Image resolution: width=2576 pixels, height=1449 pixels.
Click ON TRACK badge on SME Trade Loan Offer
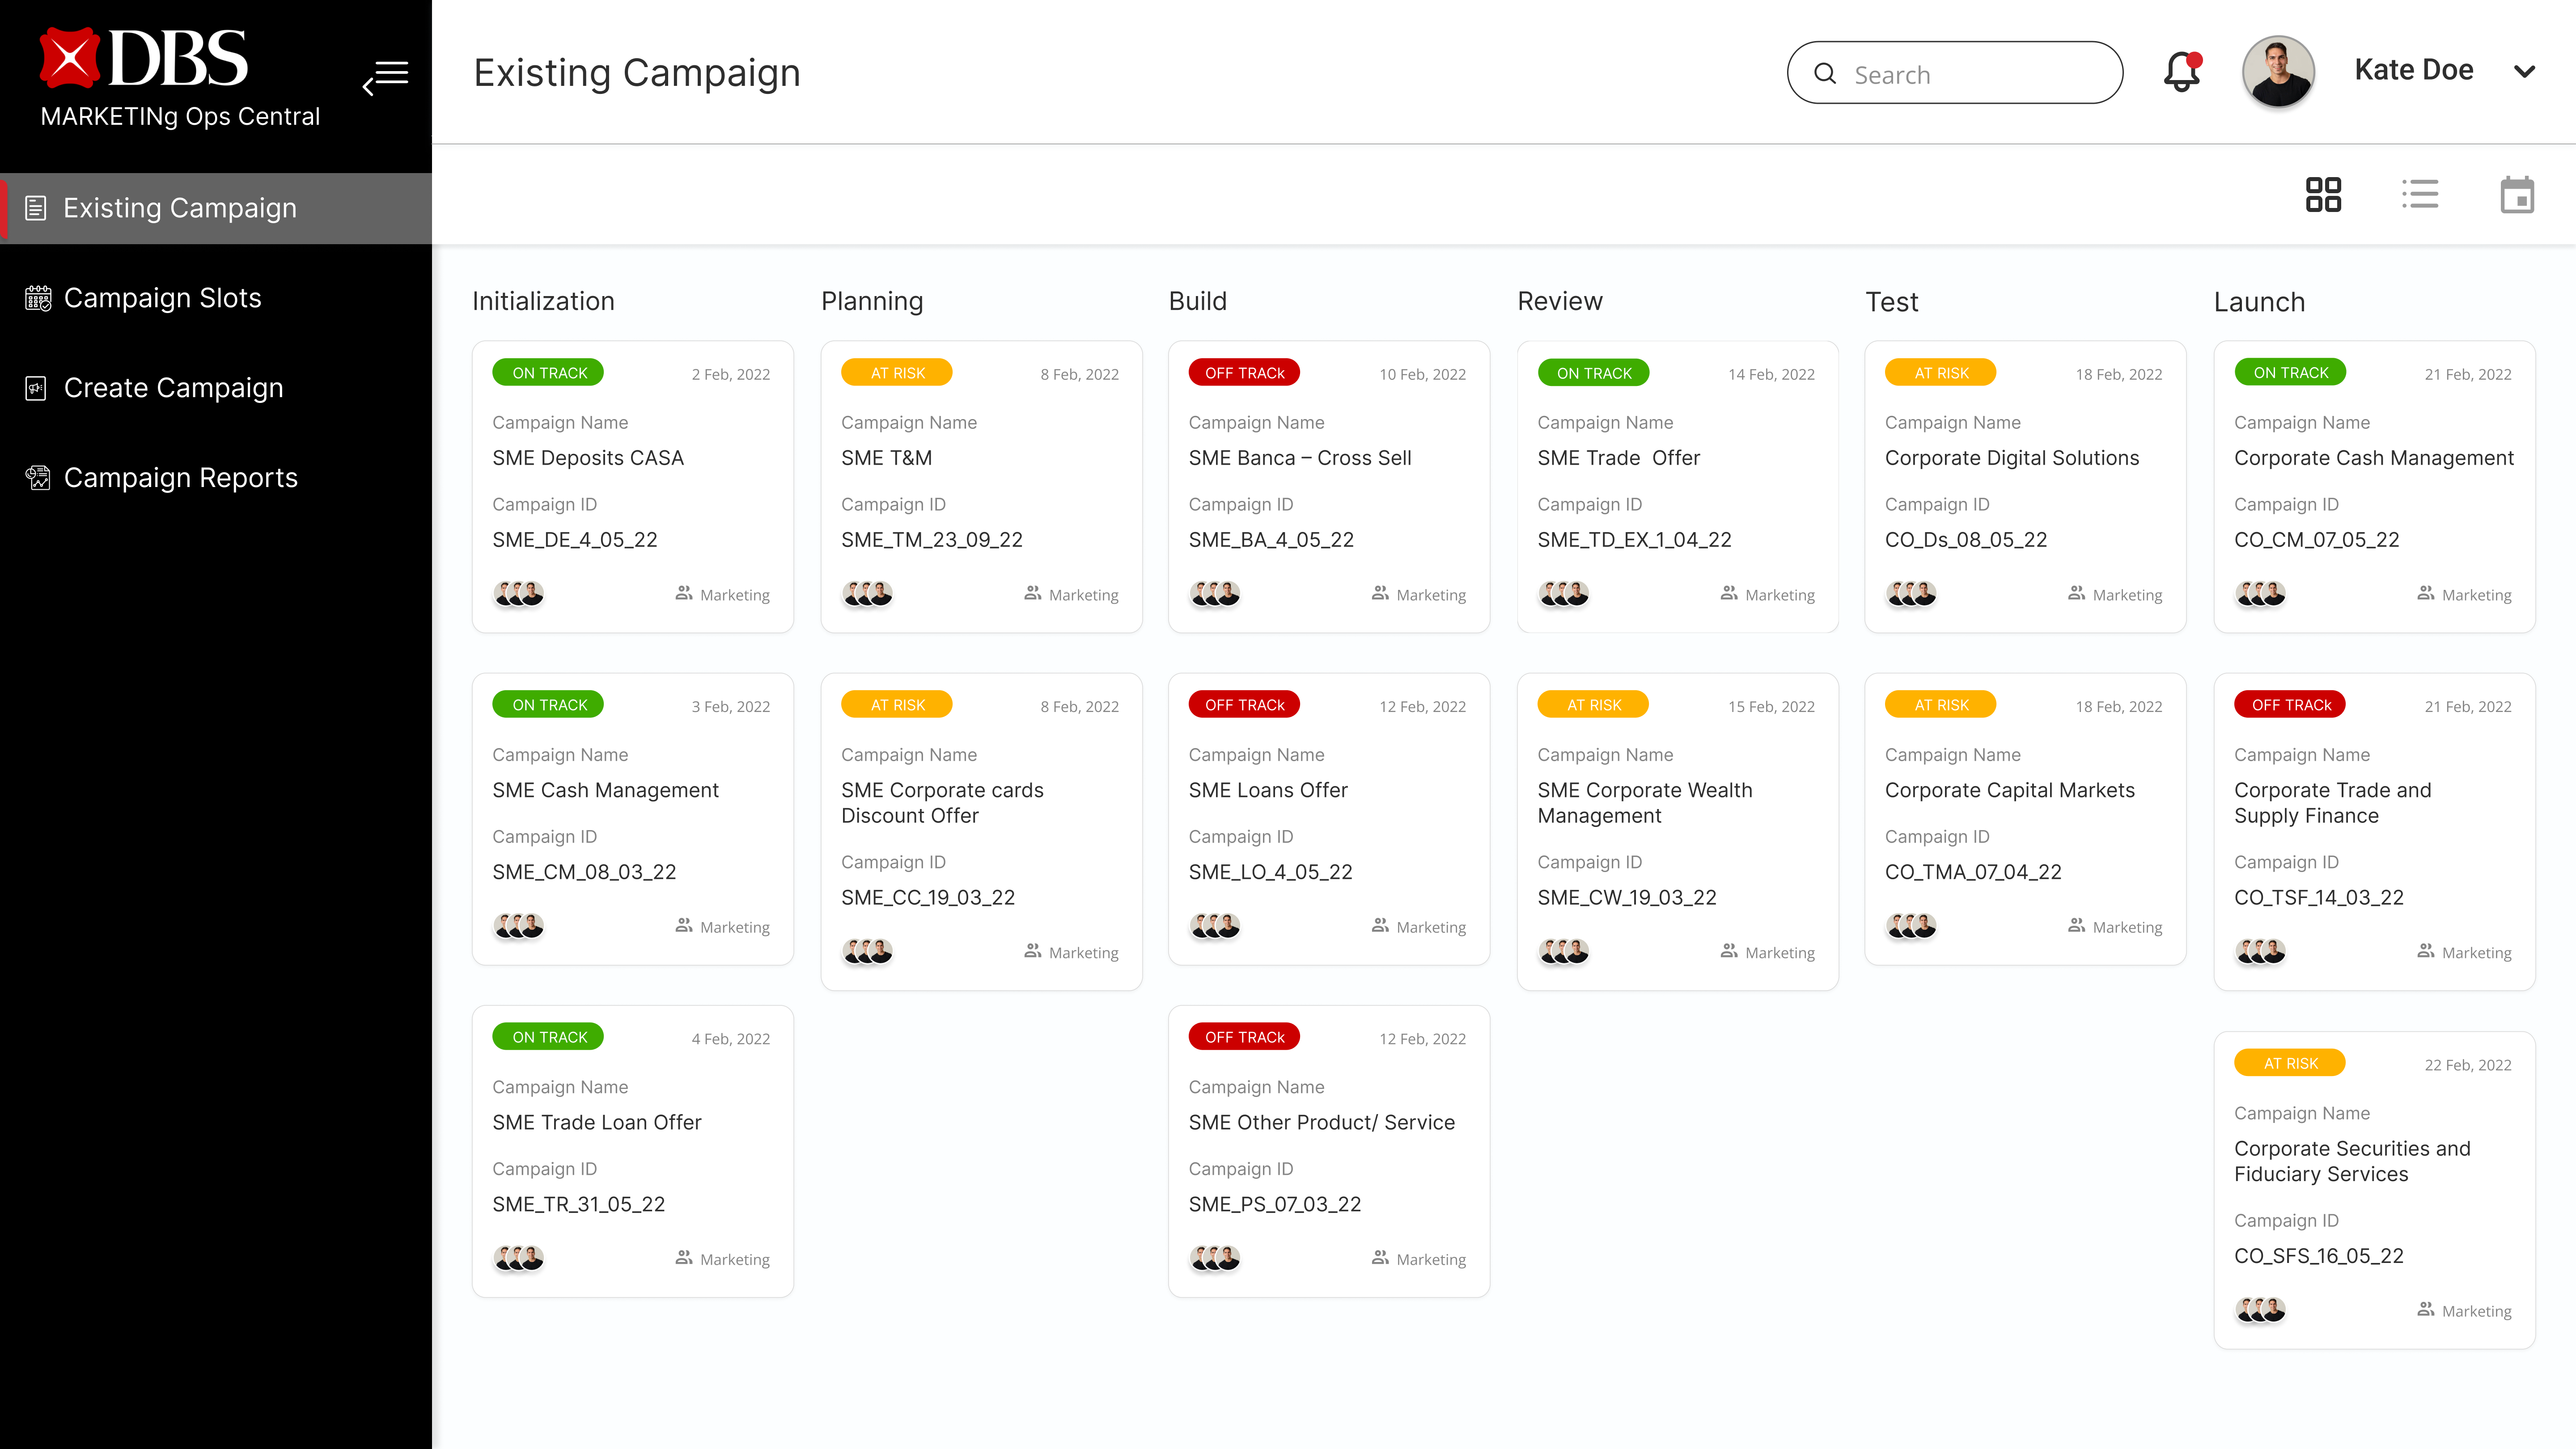(x=548, y=1037)
